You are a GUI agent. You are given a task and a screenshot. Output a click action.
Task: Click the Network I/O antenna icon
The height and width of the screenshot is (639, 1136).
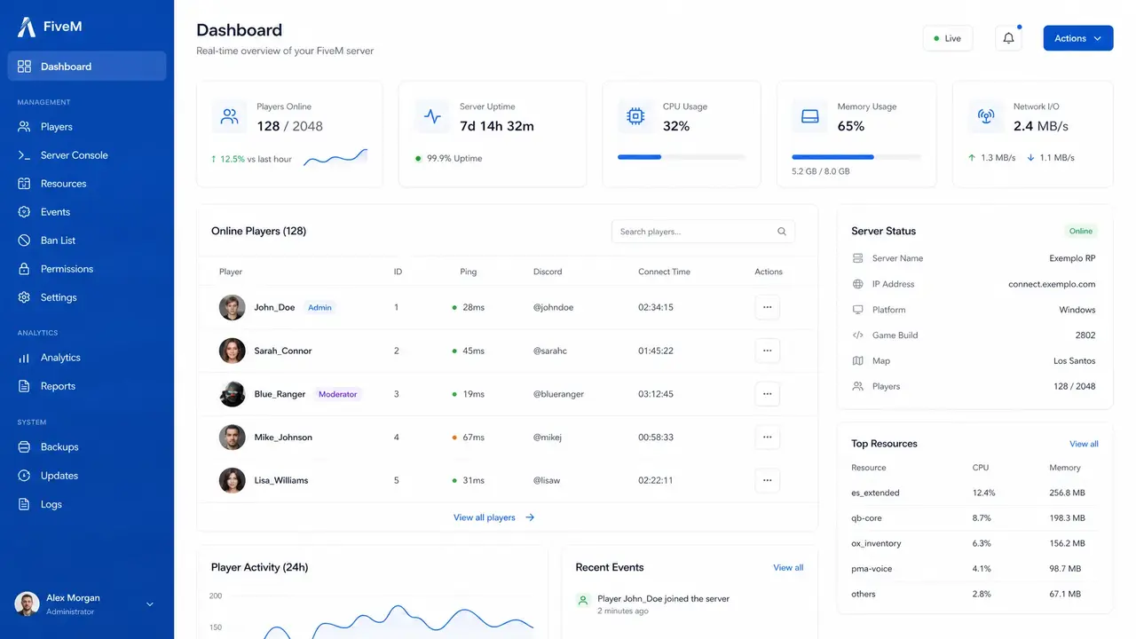pyautogui.click(x=985, y=116)
